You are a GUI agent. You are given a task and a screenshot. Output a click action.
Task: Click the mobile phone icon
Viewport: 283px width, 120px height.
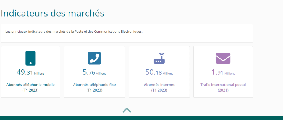(30, 58)
